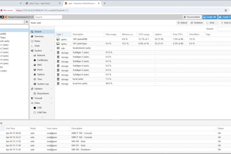231x154 pixels.
Task: Select the qemu VM icon for 100
Action: click(x=58, y=39)
